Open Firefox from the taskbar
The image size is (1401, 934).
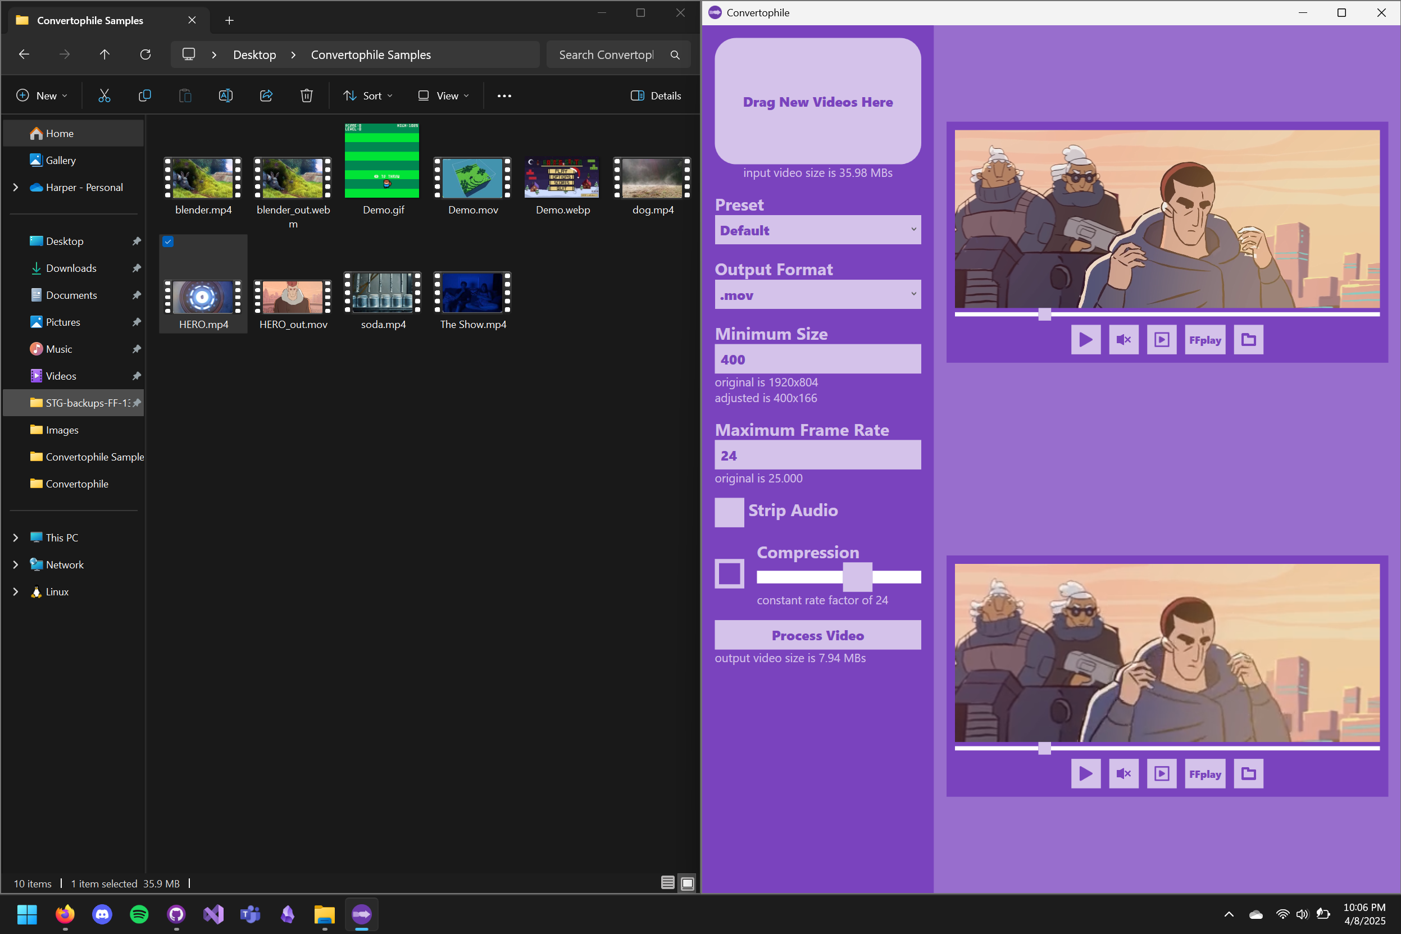point(65,914)
